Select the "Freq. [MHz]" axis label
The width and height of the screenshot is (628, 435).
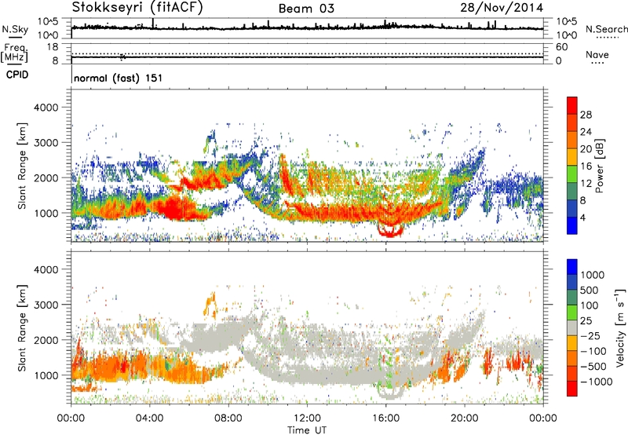[x=15, y=53]
